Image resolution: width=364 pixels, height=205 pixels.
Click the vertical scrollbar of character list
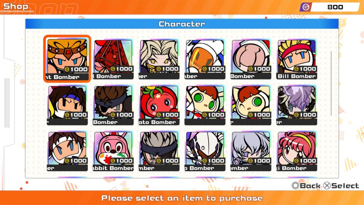click(x=331, y=83)
